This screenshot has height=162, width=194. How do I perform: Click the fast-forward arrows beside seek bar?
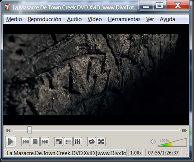click(184, 130)
